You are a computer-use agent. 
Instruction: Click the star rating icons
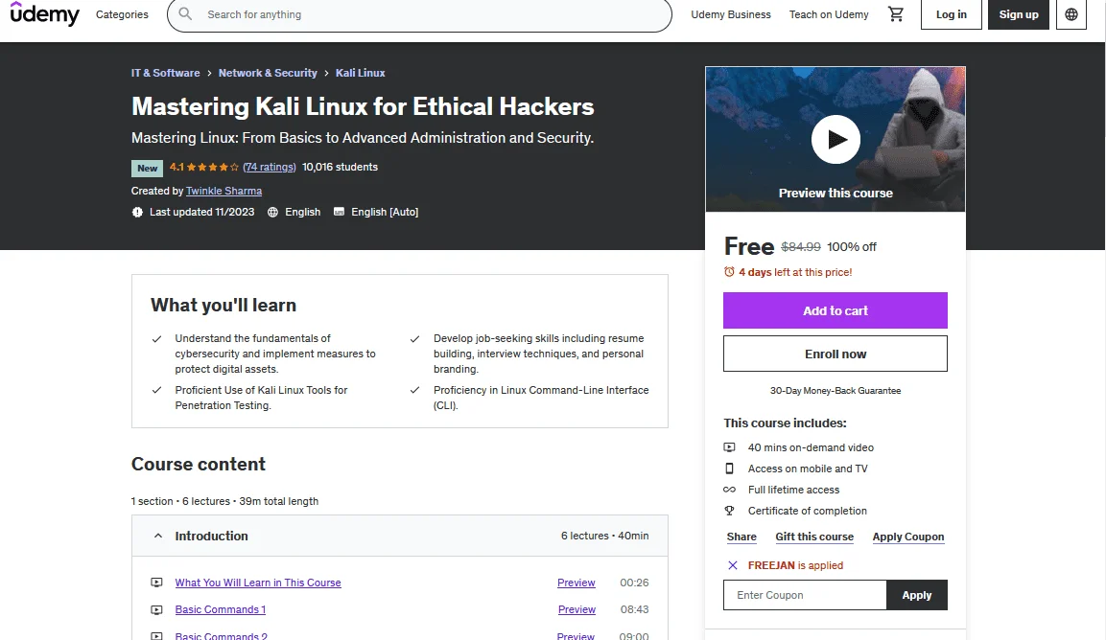click(x=212, y=167)
